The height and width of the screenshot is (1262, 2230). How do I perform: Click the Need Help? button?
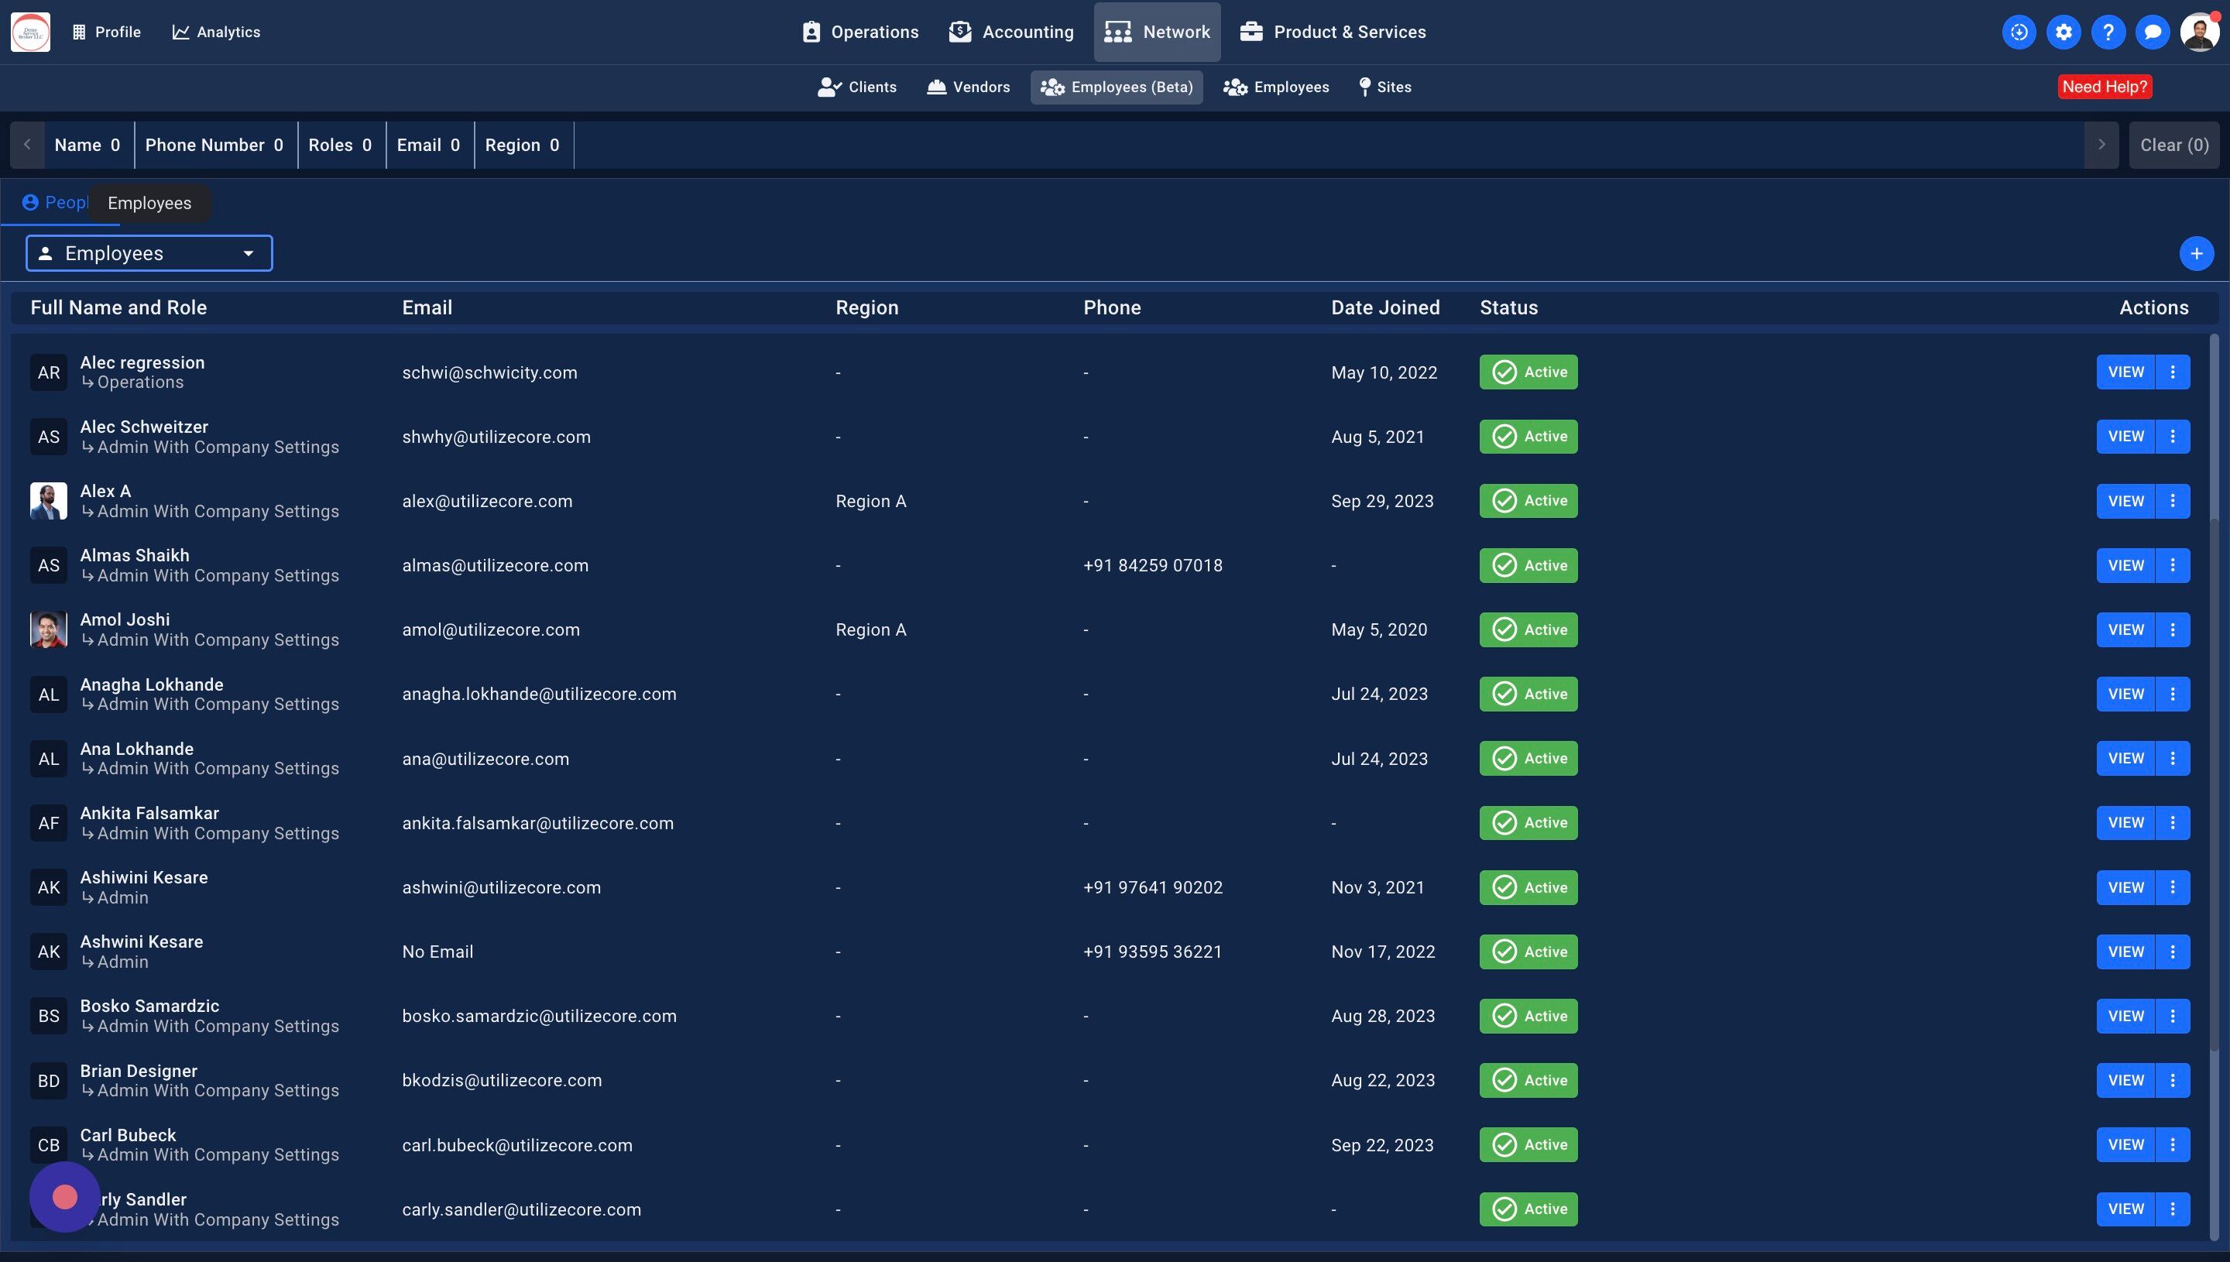(2105, 87)
